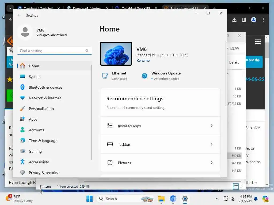
Task: Select Accounts in the sidebar
Action: click(54, 130)
